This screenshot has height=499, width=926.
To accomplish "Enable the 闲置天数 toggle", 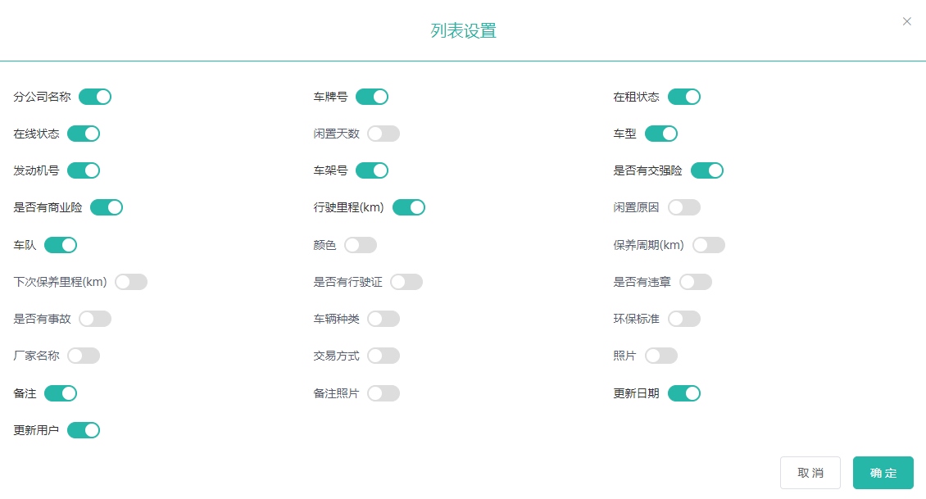I will click(x=383, y=134).
